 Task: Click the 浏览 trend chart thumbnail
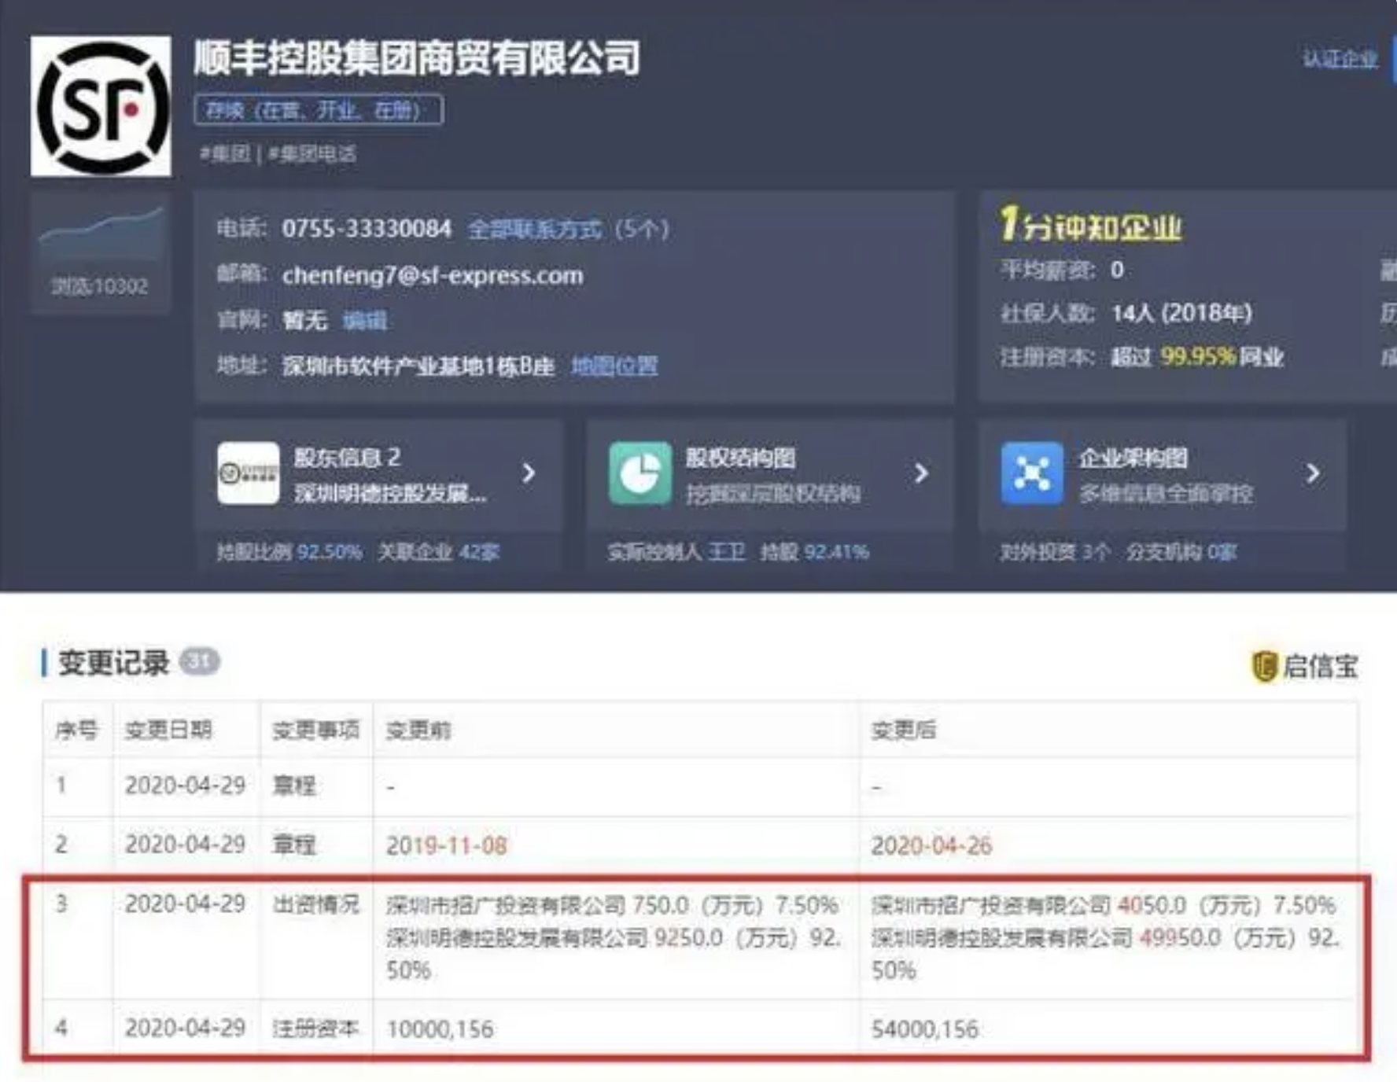[101, 234]
